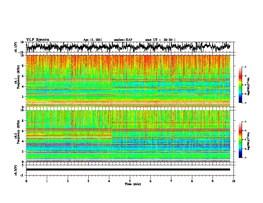Click tick label "5" on the Time axis
The width and height of the screenshot is (263, 203).
tap(130, 181)
